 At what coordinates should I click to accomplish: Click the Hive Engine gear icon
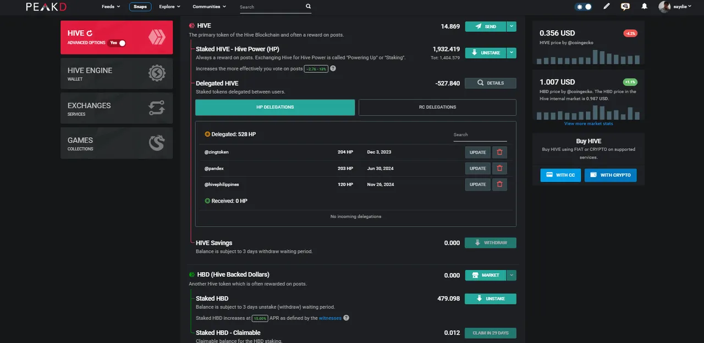pos(157,74)
